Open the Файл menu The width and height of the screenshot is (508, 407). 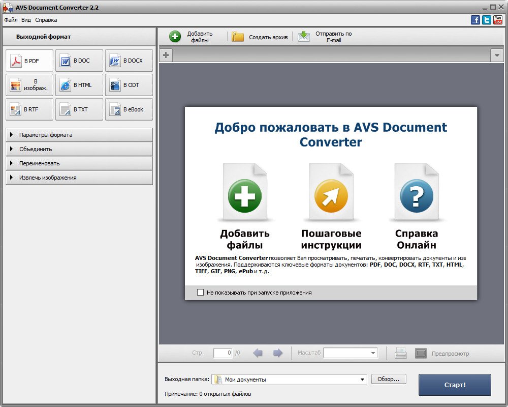pos(11,20)
